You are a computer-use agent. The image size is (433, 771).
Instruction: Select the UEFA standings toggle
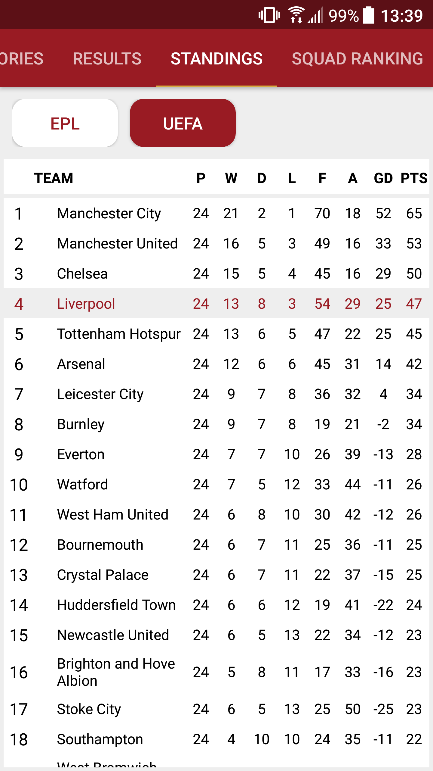tap(183, 123)
